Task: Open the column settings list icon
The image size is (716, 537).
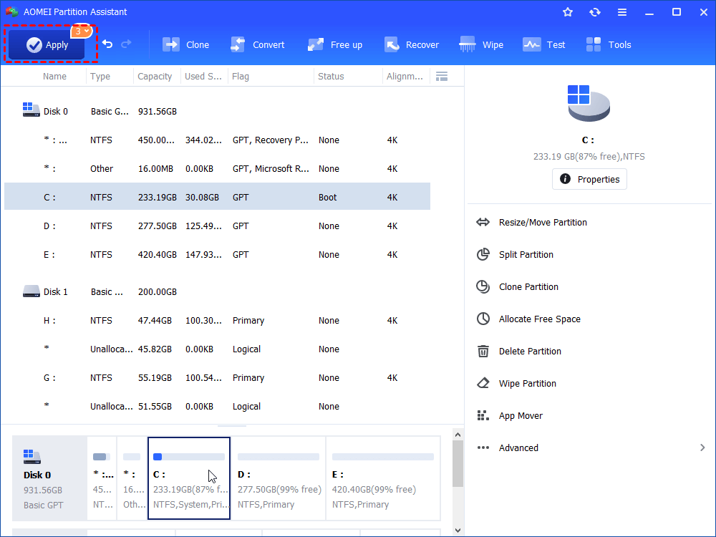Action: click(x=442, y=77)
